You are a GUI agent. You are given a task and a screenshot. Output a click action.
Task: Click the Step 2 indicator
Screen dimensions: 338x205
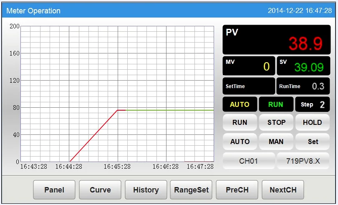[x=313, y=104]
